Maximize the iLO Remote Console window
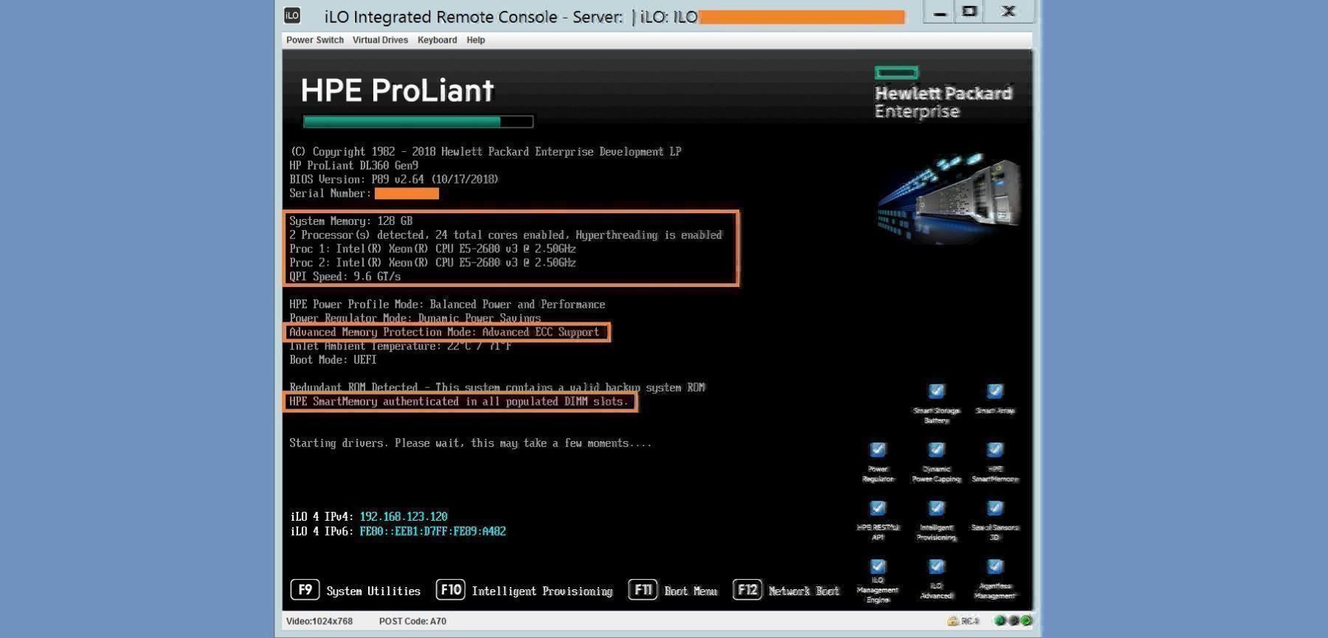Image resolution: width=1328 pixels, height=638 pixels. [970, 13]
